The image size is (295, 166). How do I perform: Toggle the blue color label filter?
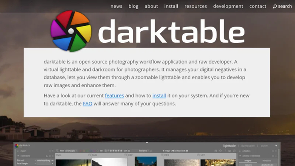click(x=91, y=151)
